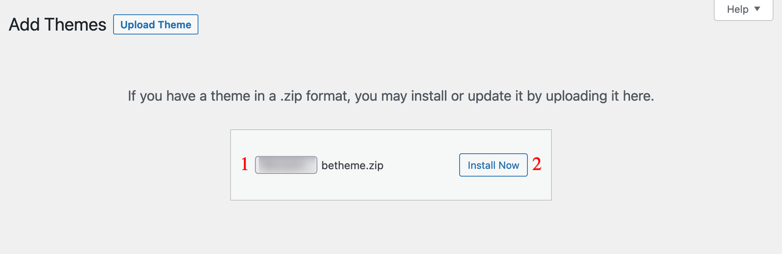The width and height of the screenshot is (782, 254).
Task: Select the theme upload form box
Action: [x=391, y=165]
